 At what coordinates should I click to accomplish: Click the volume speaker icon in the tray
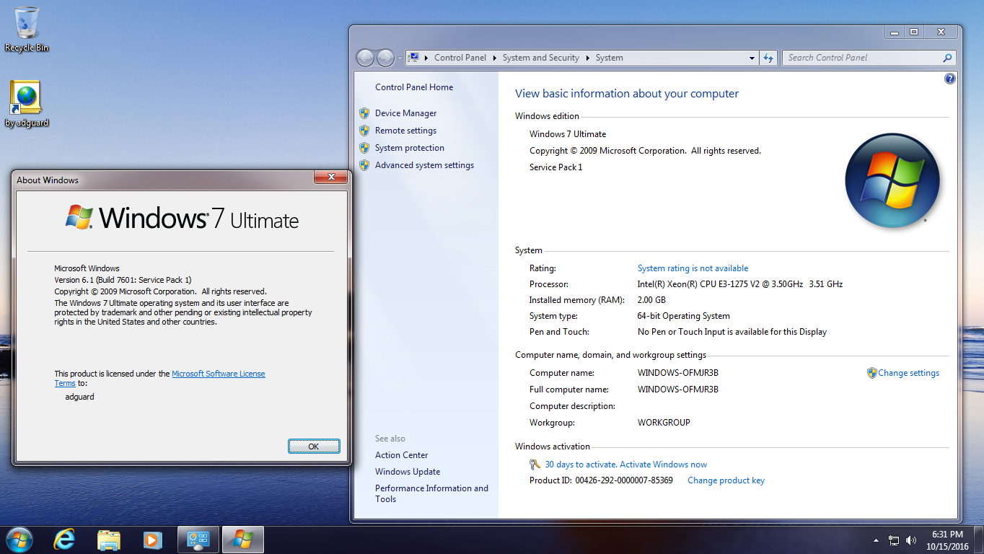coord(911,540)
